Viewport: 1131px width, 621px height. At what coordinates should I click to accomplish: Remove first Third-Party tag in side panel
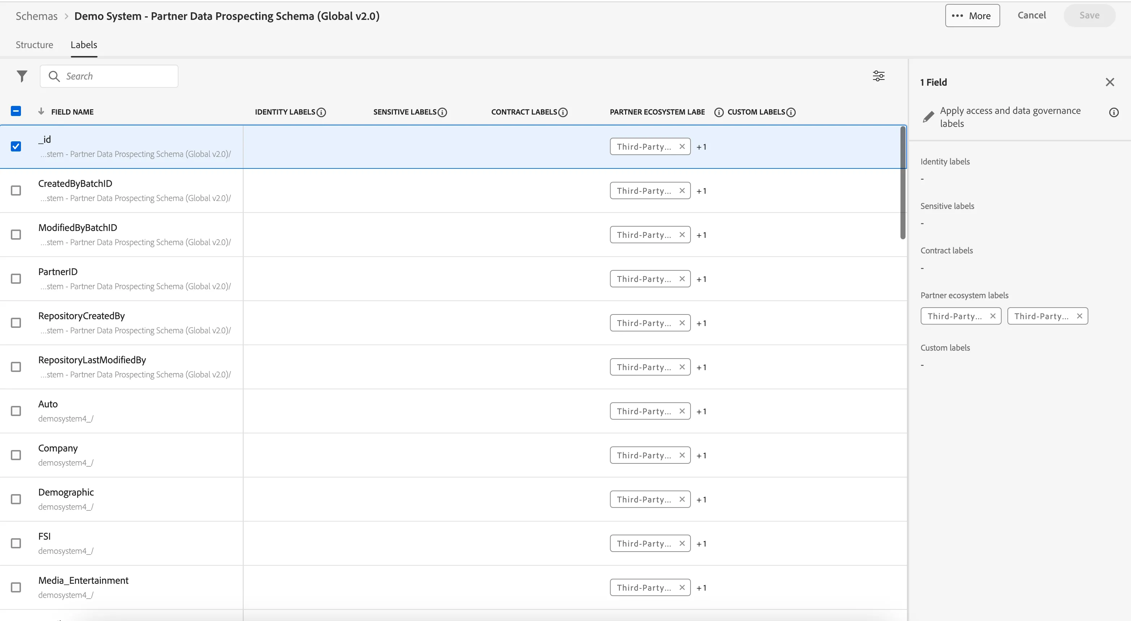tap(993, 316)
